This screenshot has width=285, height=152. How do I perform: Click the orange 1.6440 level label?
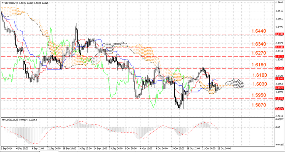pyautogui.click(x=259, y=31)
